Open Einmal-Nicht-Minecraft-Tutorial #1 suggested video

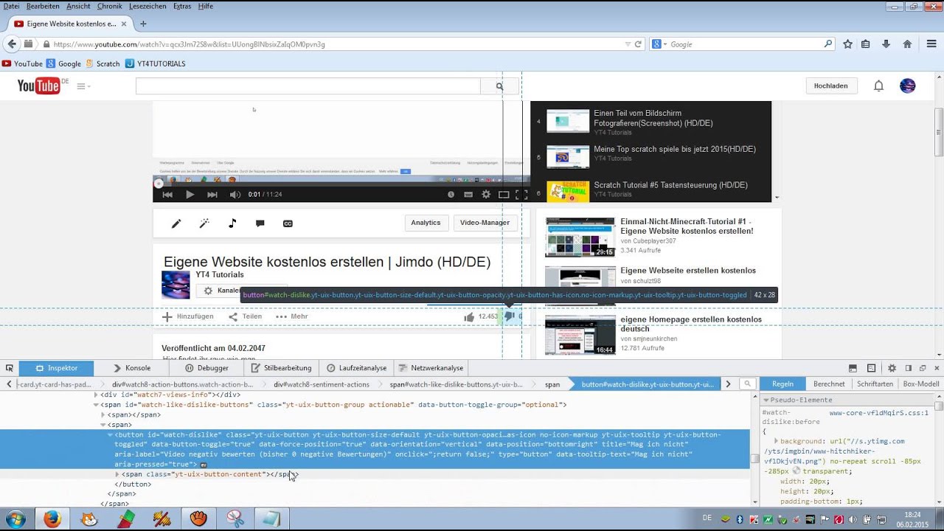pos(687,226)
